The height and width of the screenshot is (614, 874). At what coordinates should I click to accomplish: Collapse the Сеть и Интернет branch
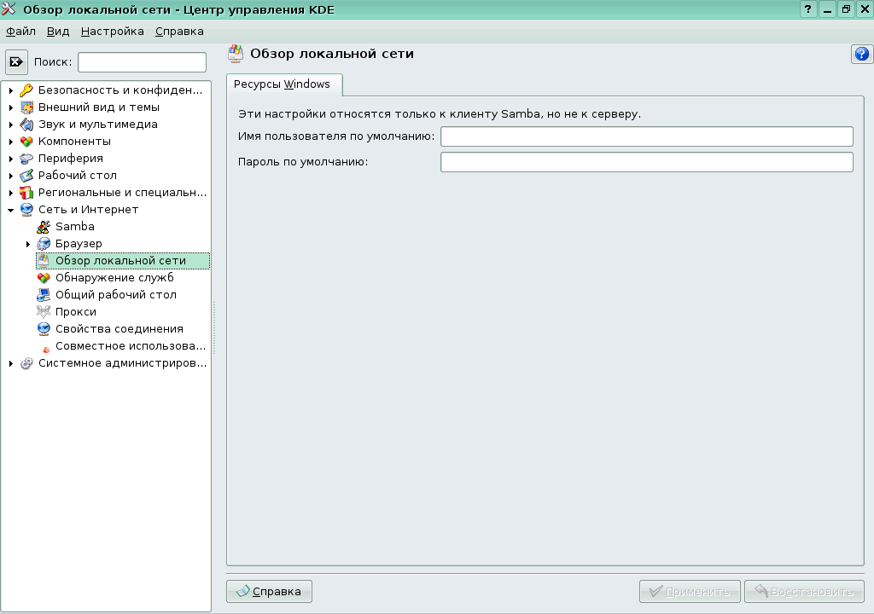click(9, 209)
